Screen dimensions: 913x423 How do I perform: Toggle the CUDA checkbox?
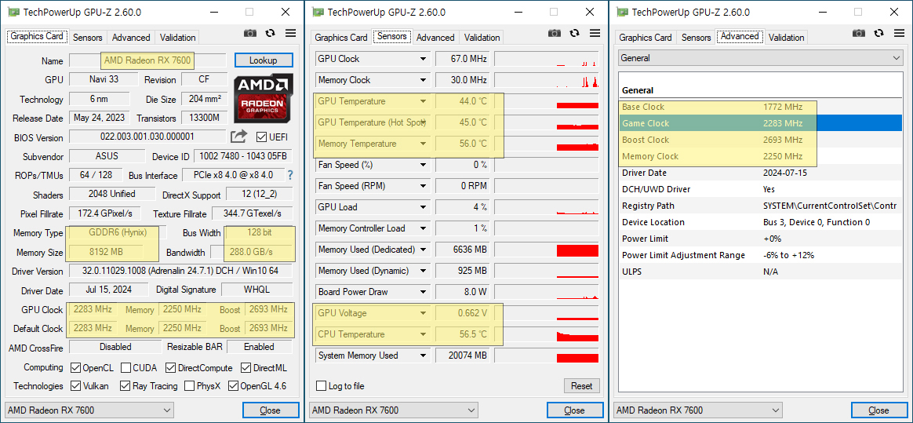125,367
